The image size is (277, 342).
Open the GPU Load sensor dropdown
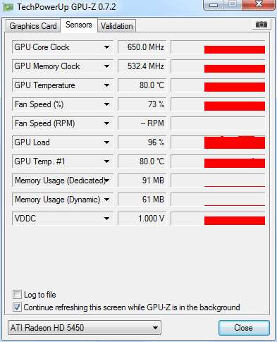tap(106, 142)
